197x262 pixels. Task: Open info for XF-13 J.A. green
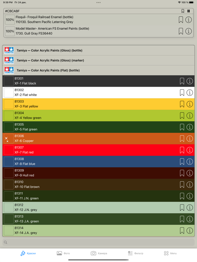pos(189,219)
